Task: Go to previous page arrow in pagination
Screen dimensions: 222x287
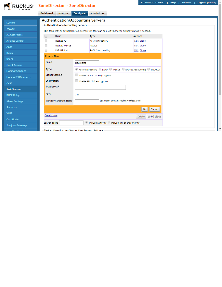Action: click(x=149, y=117)
